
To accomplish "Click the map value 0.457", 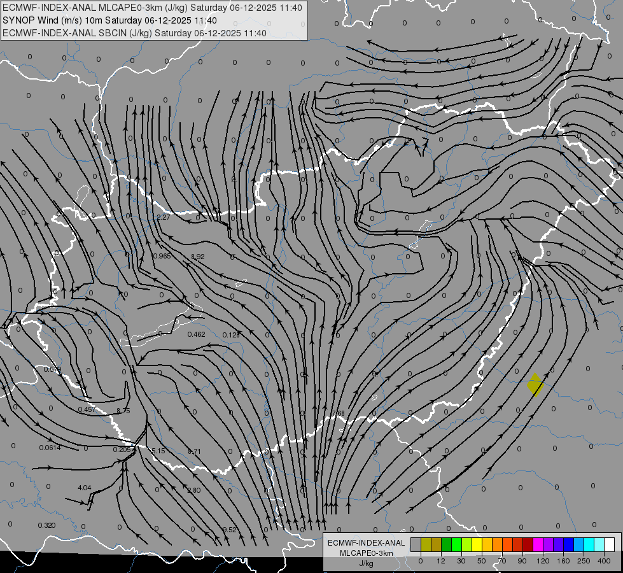I will click(87, 409).
